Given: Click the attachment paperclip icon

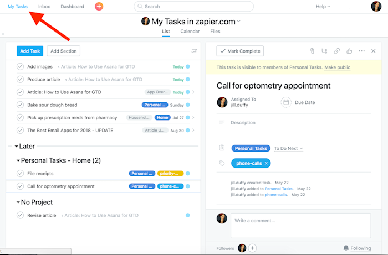Looking at the screenshot, I should (312, 51).
